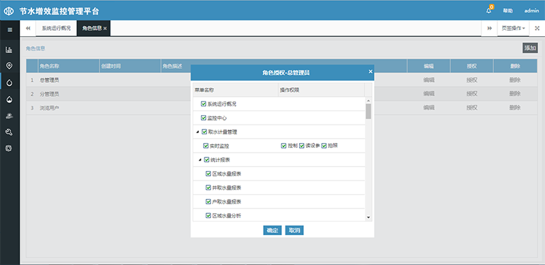Uncheck the 区域水量报表 checkbox
545x265 pixels.
(x=208, y=174)
